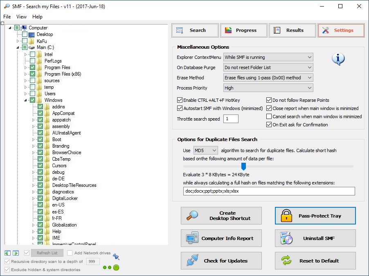Click the SMF title bar app icon

click(x=7, y=6)
